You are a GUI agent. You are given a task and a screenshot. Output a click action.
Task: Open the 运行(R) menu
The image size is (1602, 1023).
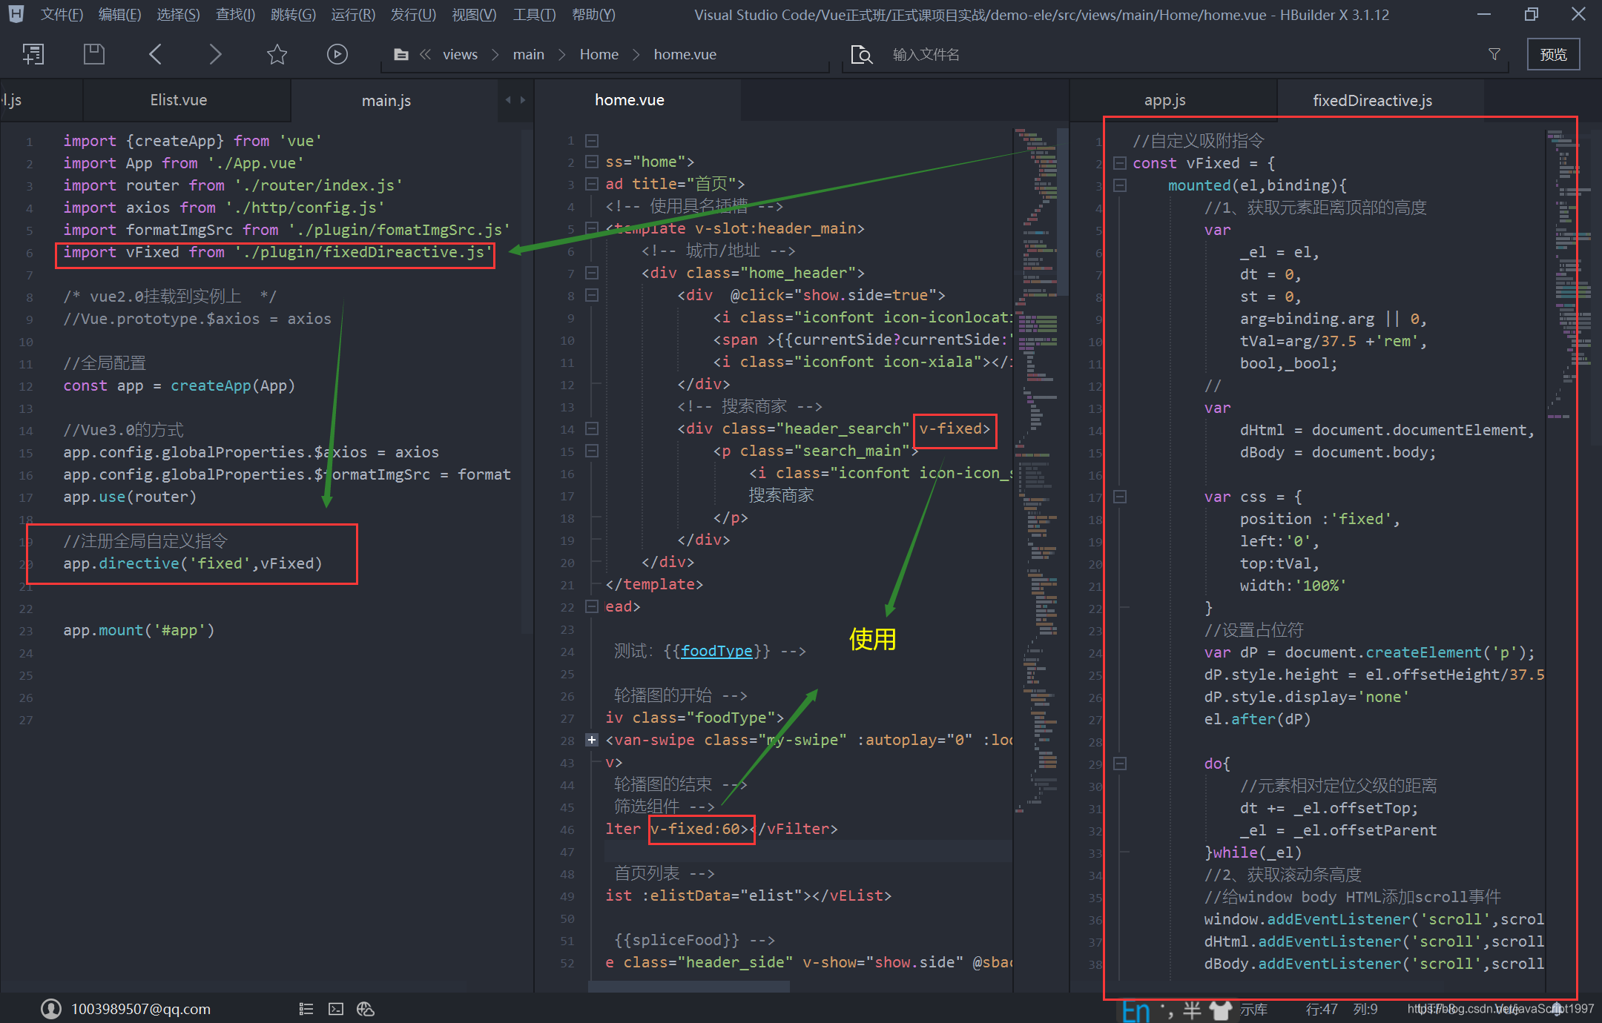(x=353, y=15)
